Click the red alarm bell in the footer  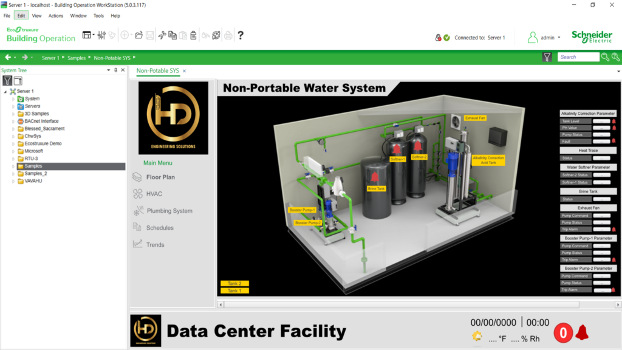[582, 332]
